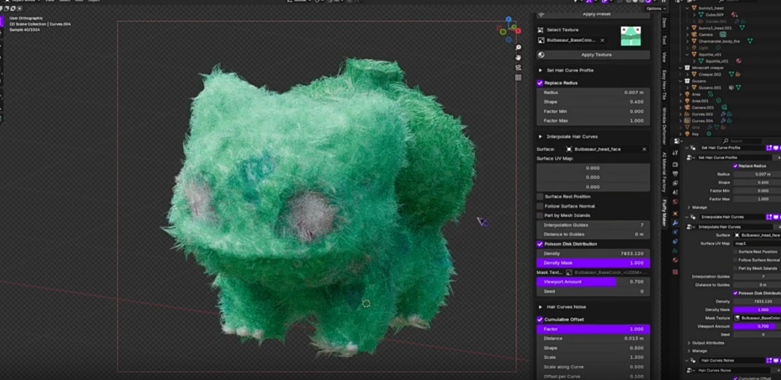Viewport: 781px width, 380px height.
Task: Toggle Replace Radius checkbox in Fluffy Maker panel
Action: pos(540,83)
